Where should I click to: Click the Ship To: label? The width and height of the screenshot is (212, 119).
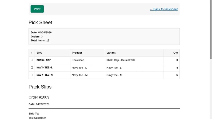[34, 114]
